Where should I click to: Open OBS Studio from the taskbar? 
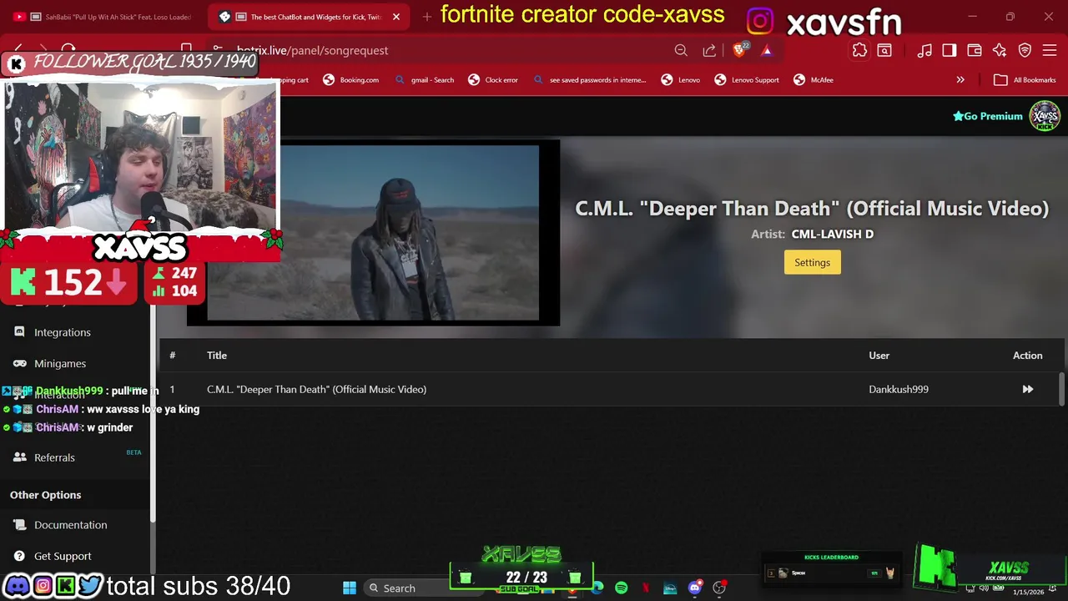pos(719,588)
